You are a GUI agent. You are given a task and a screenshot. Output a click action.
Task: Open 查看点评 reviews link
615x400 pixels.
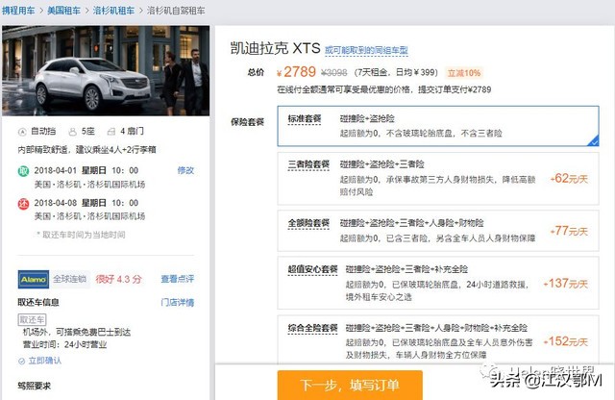[x=177, y=279]
